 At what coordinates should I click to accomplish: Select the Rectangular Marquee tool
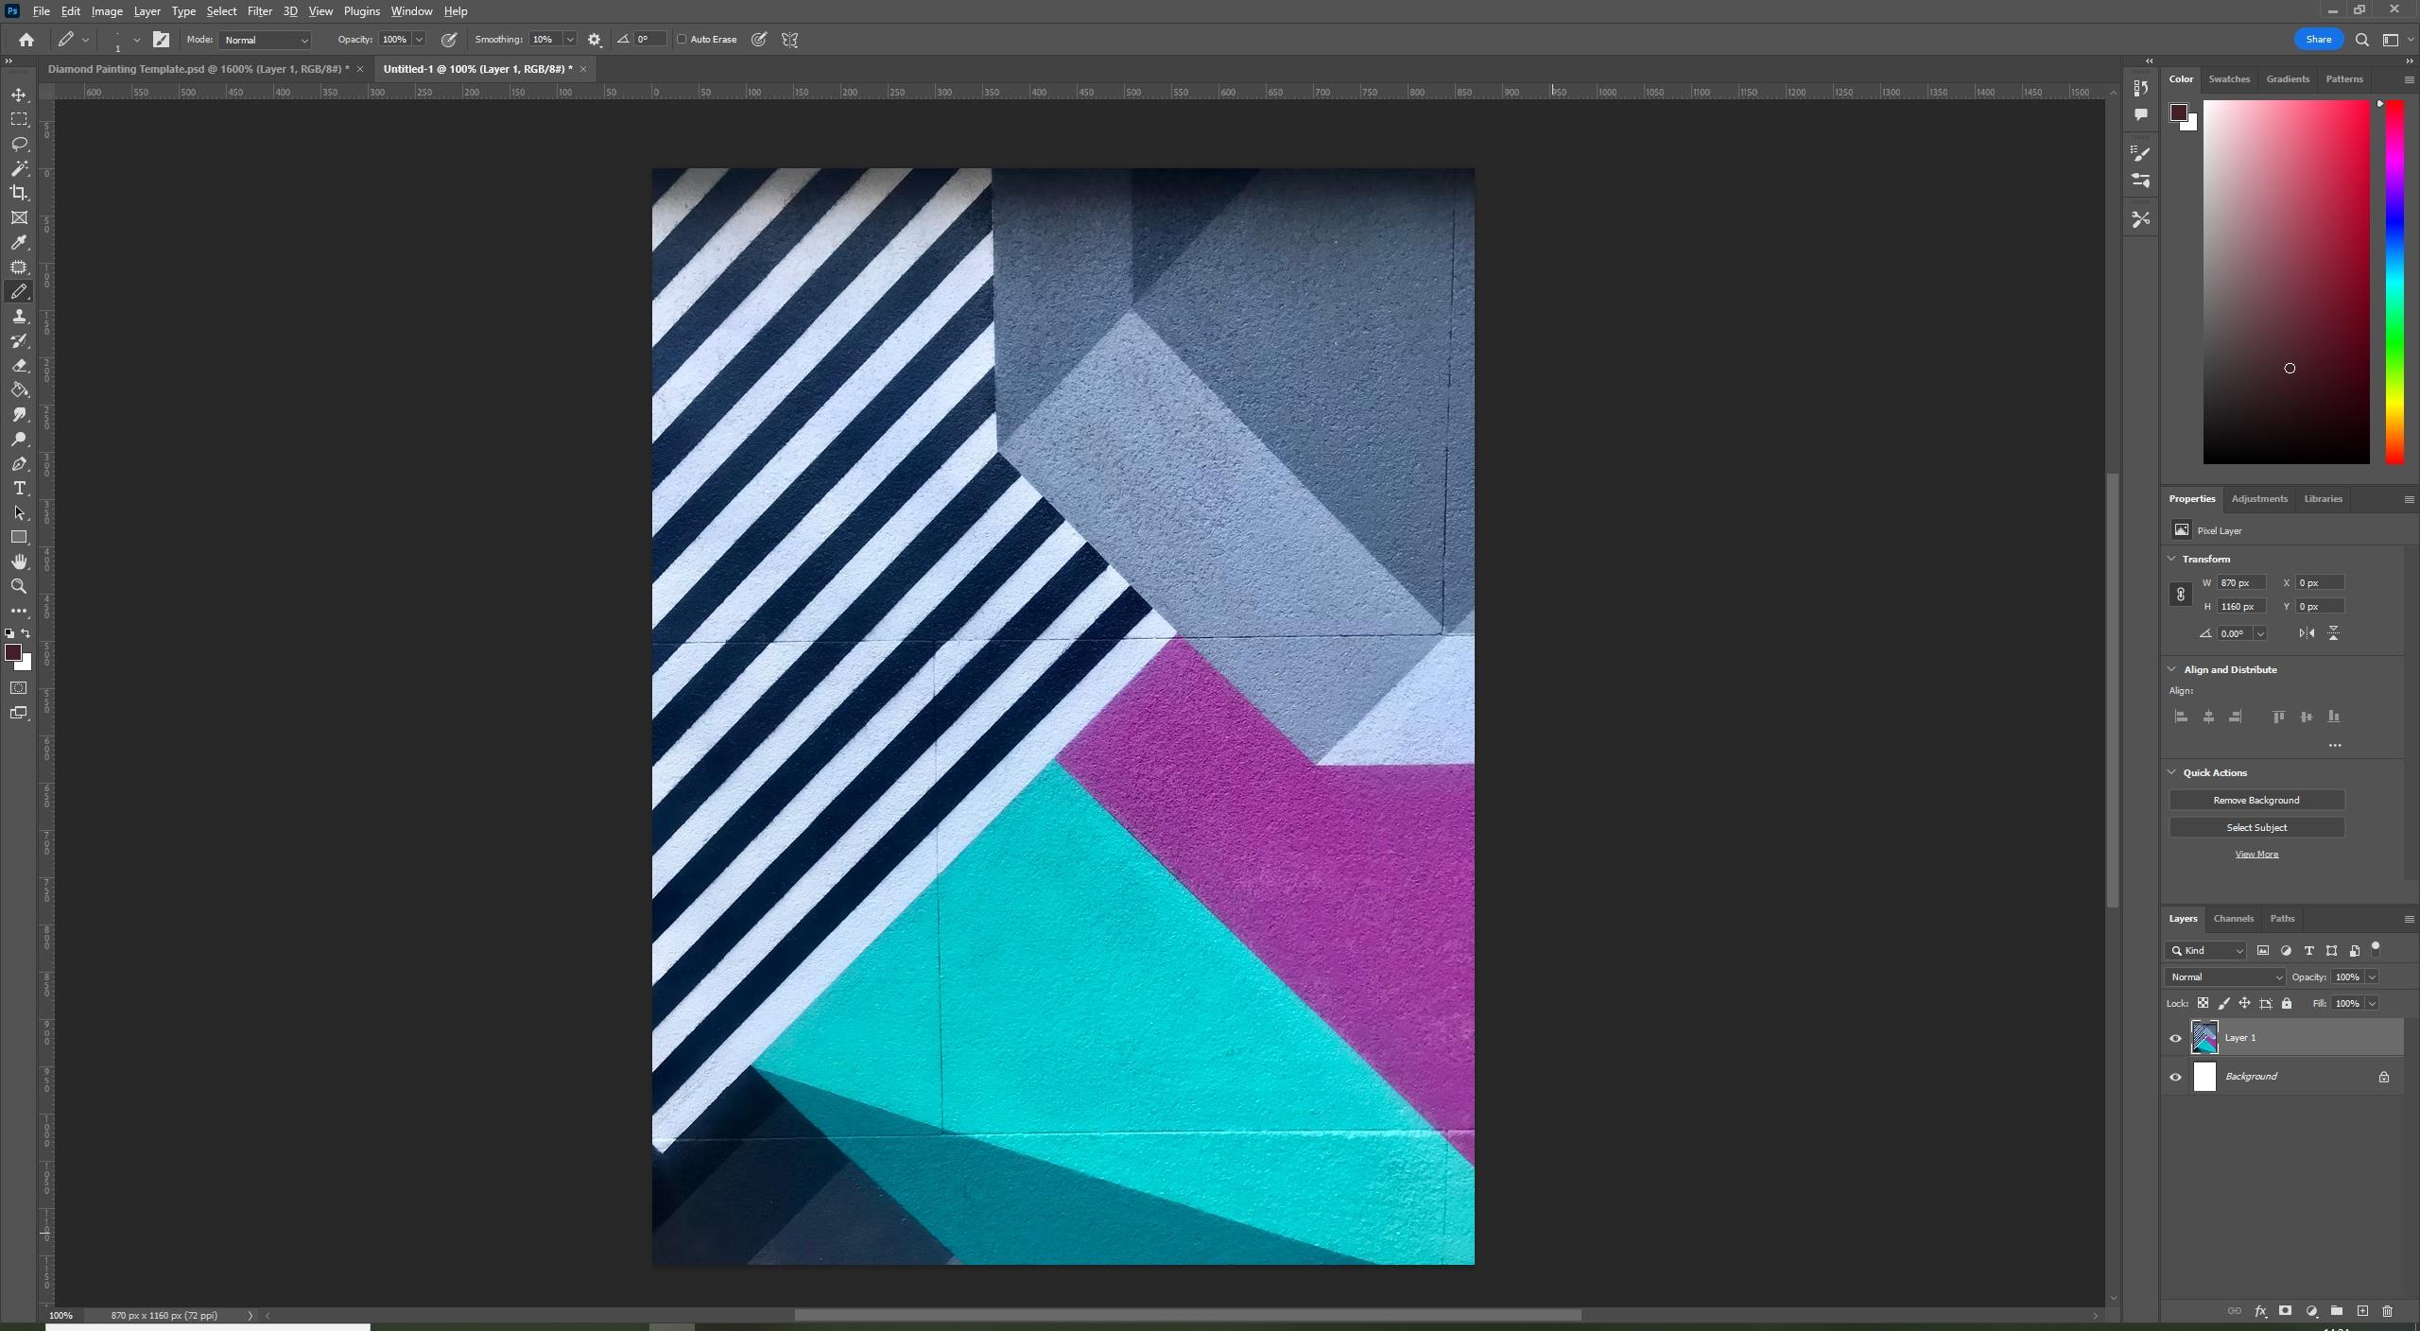click(x=19, y=120)
